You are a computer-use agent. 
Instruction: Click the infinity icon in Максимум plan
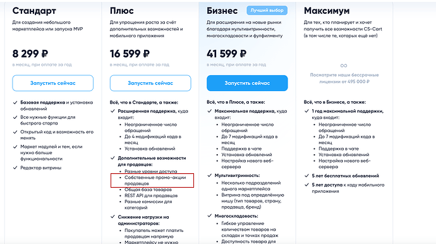[344, 66]
